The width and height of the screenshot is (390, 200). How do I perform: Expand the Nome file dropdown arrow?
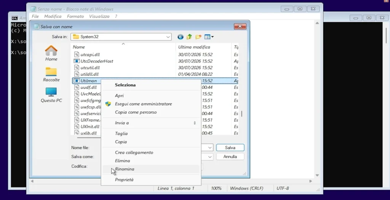(210, 147)
